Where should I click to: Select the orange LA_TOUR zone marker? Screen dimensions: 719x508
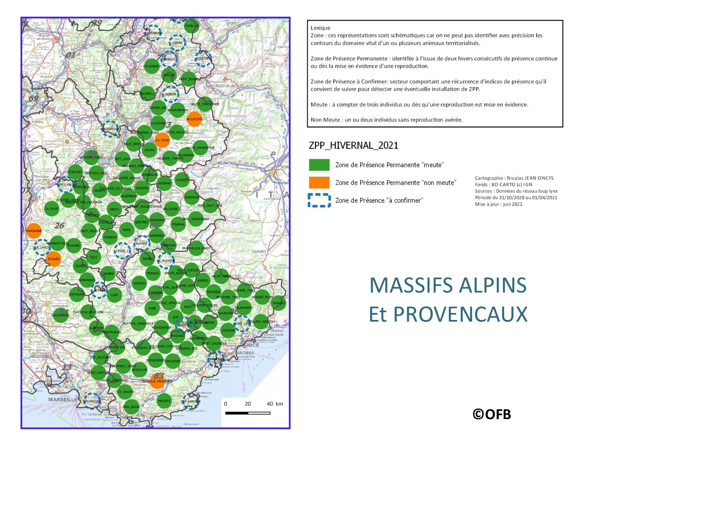click(x=162, y=140)
